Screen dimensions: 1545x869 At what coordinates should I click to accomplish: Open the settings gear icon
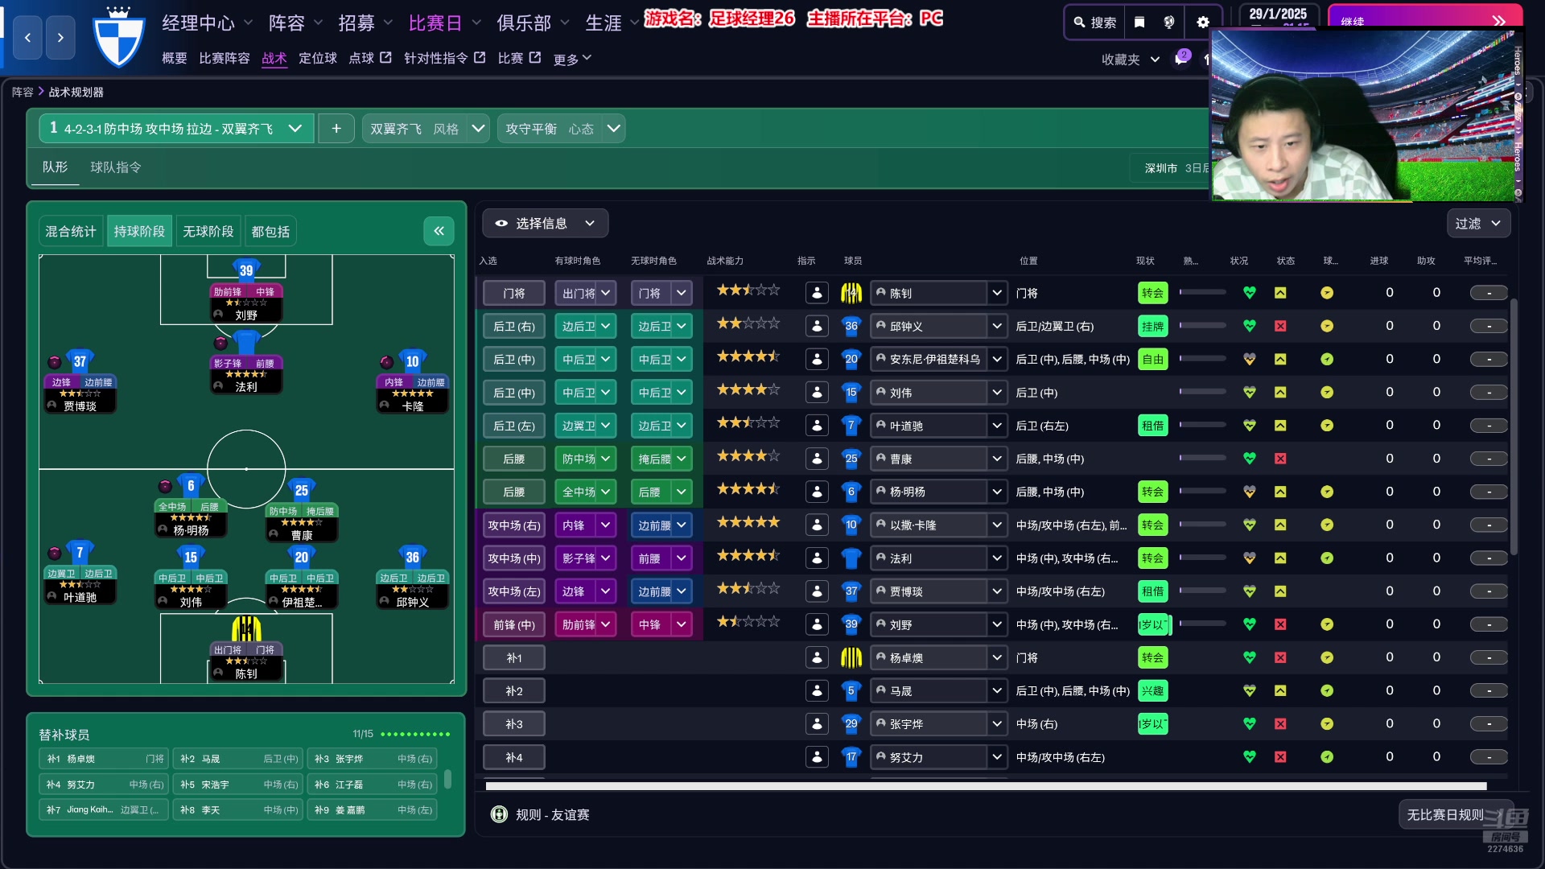click(x=1201, y=22)
